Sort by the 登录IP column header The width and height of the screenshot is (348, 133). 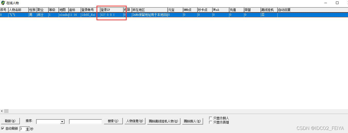112,10
